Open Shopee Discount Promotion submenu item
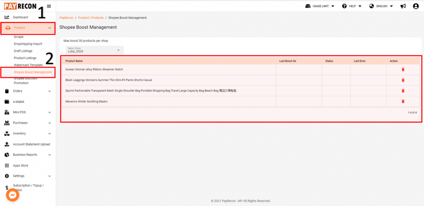The width and height of the screenshot is (424, 206). (26, 81)
